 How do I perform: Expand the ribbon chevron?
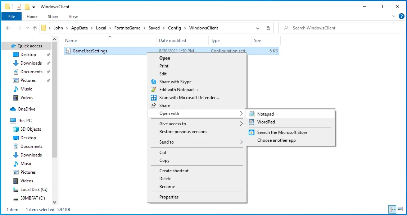point(393,16)
